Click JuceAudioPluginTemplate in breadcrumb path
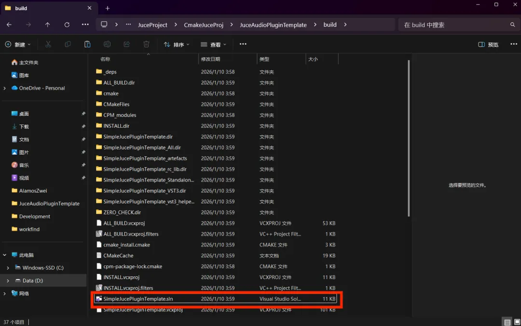 click(273, 25)
